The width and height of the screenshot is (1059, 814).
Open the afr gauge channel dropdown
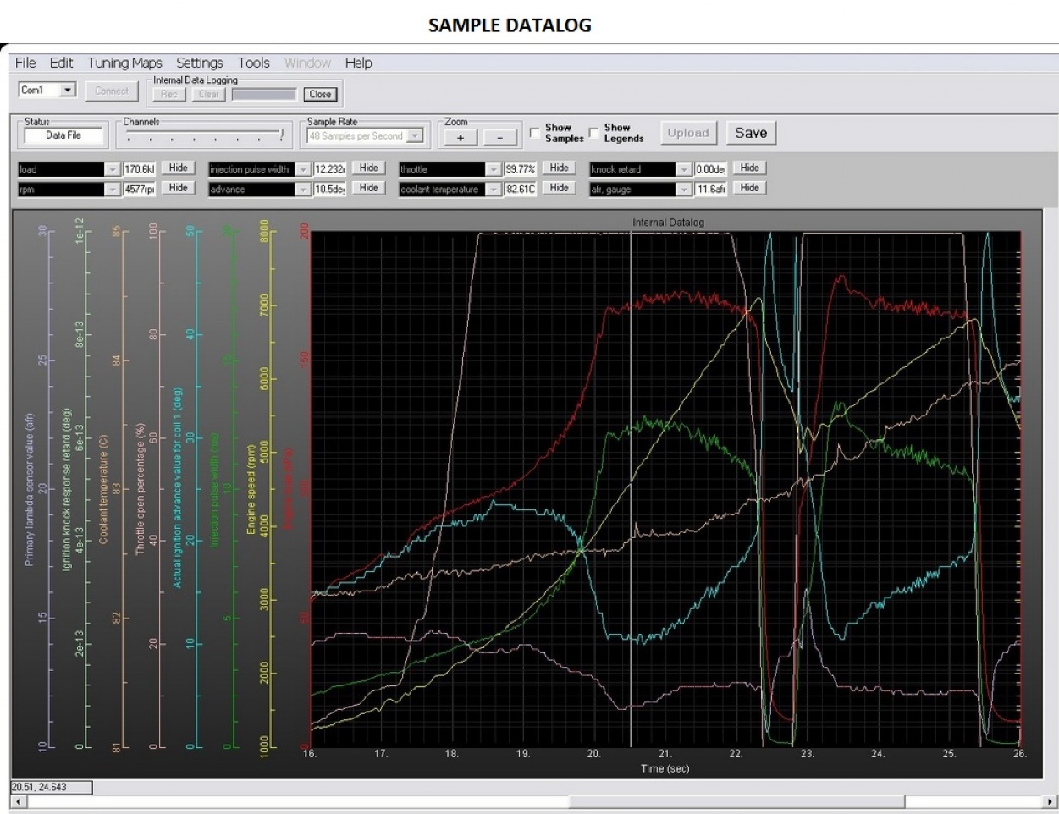point(684,190)
